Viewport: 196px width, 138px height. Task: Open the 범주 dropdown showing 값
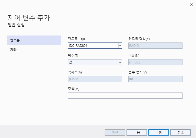pyautogui.click(x=95, y=62)
